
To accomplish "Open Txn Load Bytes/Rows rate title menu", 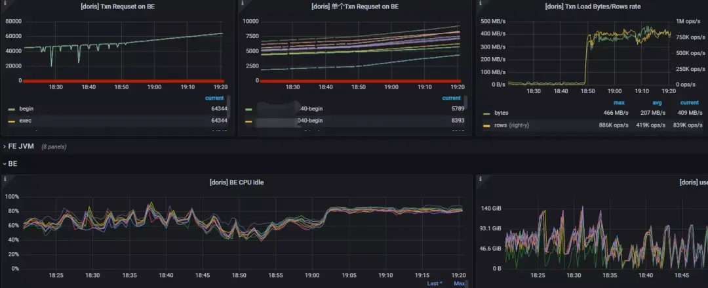I will (593, 7).
